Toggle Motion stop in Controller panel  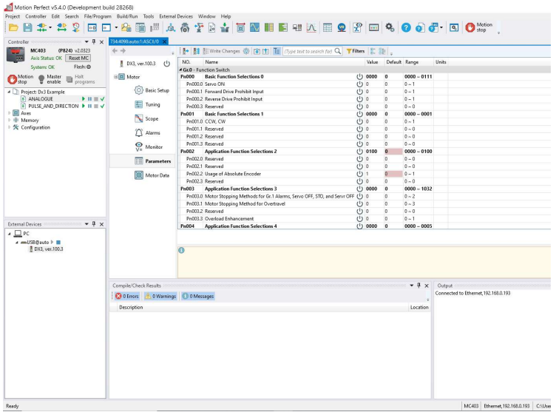21,79
